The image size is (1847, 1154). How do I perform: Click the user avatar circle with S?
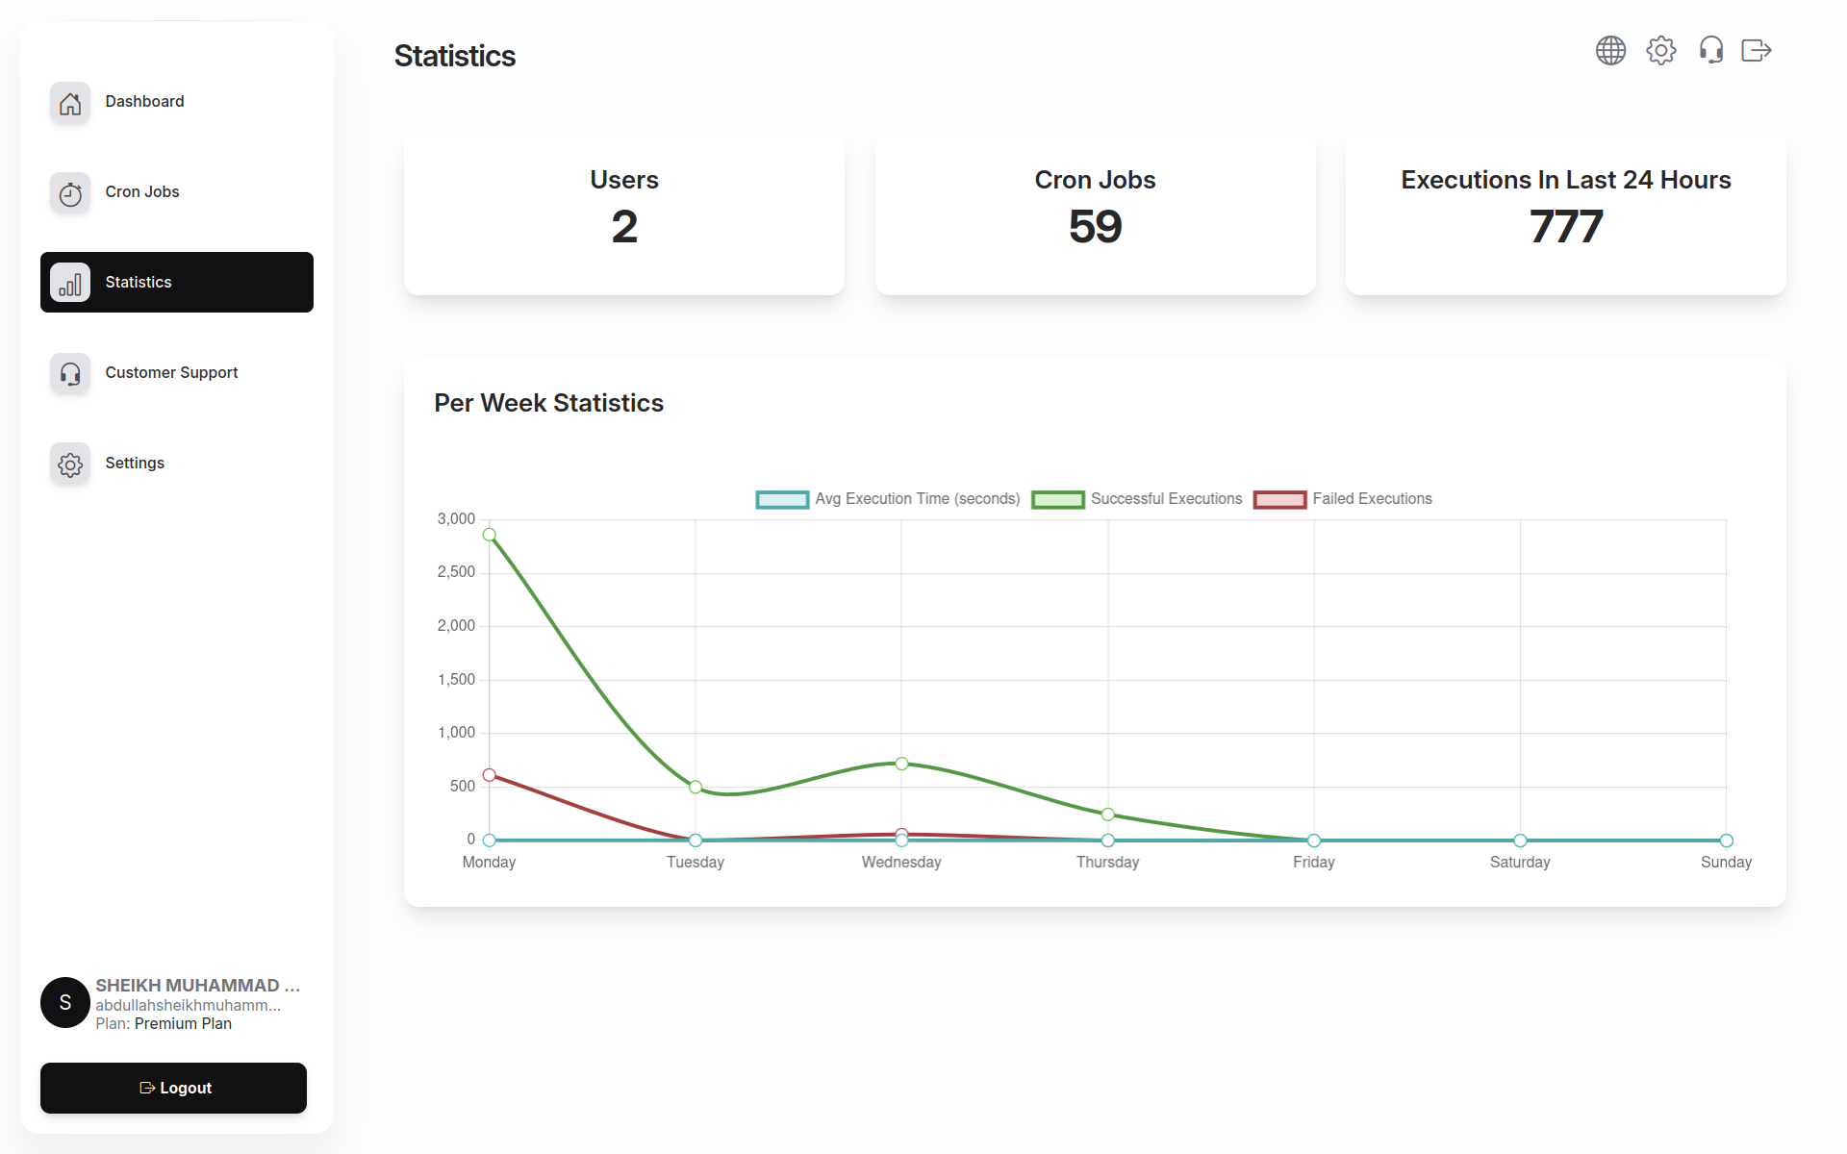[x=65, y=1003]
